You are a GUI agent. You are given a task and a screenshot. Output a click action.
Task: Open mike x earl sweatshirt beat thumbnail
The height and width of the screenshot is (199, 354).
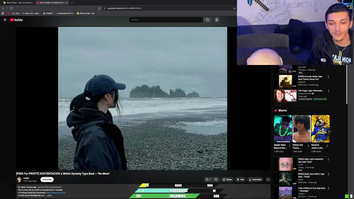tap(285, 164)
